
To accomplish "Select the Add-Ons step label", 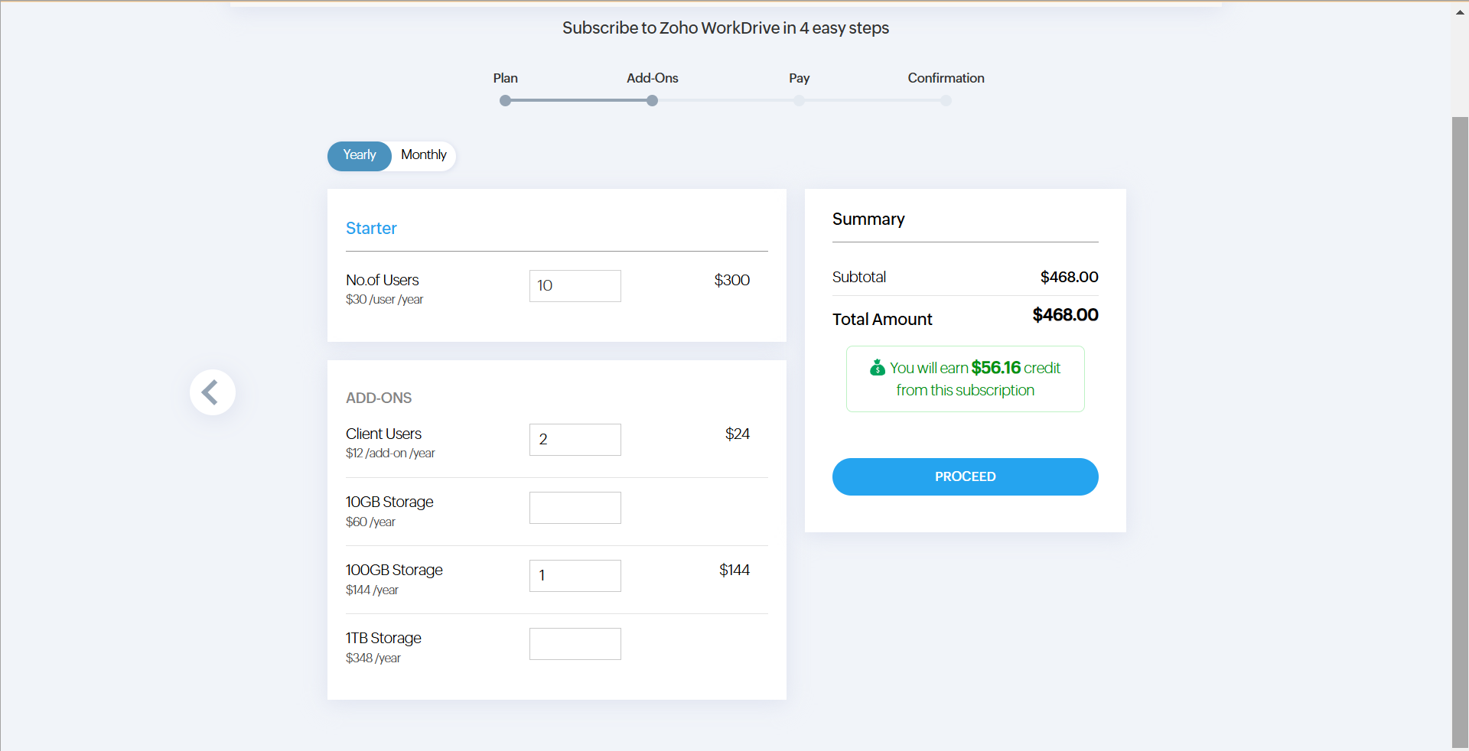I will coord(652,78).
